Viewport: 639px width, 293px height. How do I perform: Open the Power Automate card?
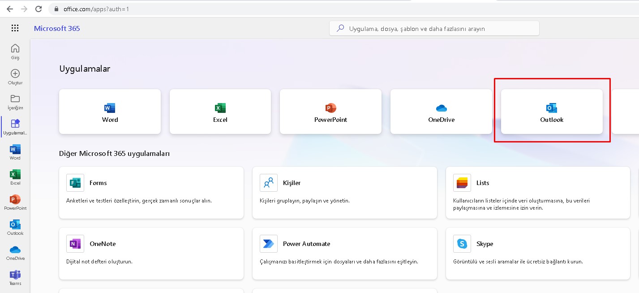[344, 253]
